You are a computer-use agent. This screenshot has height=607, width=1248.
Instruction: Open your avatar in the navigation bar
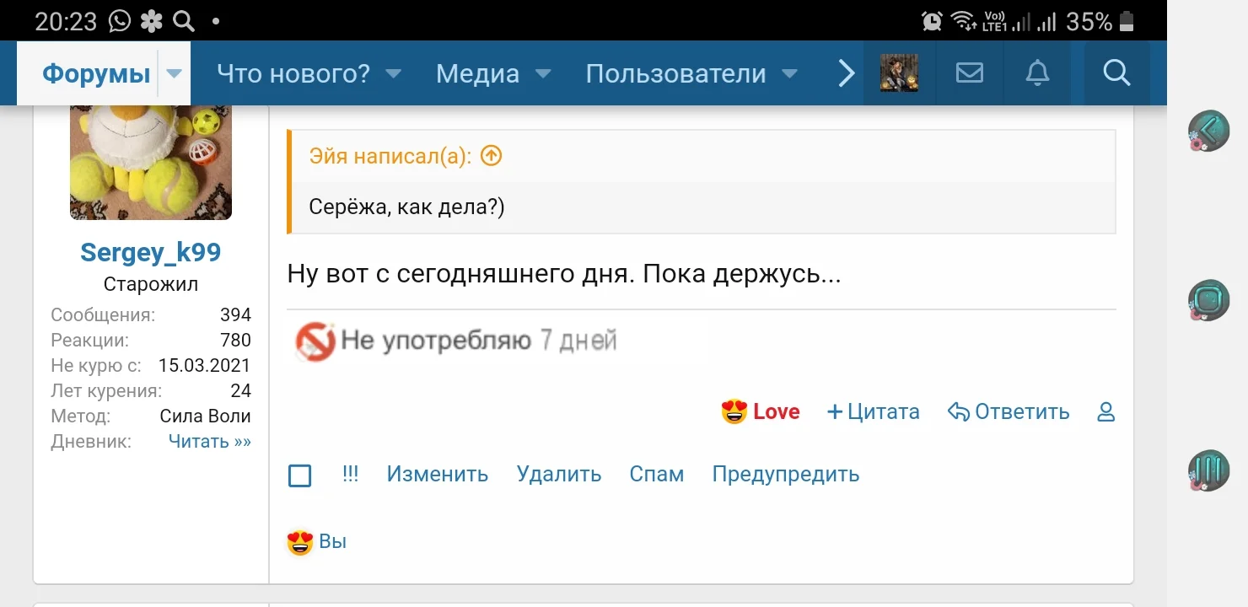tap(899, 73)
